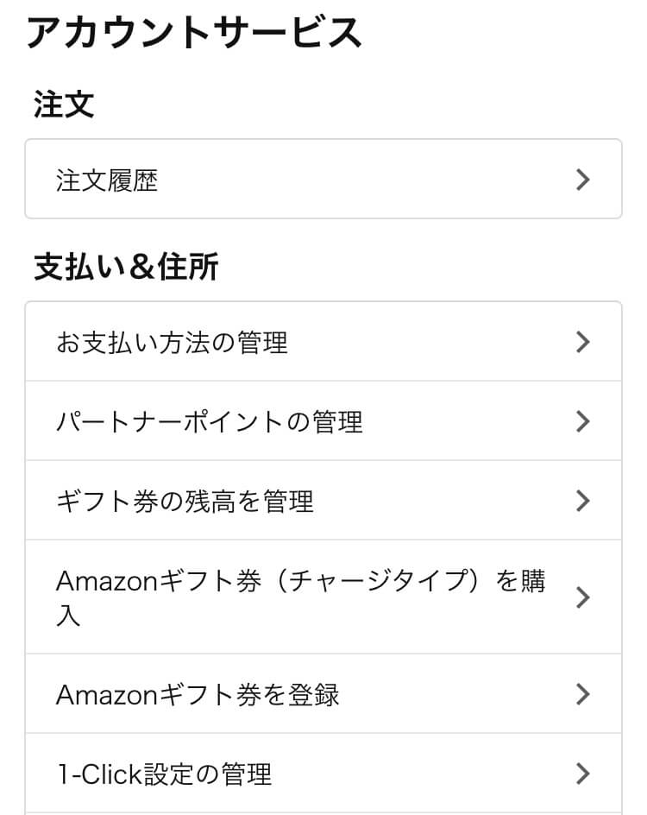647x815 pixels.
Task: Click the アカウントサービス page heading
Action: point(194,32)
